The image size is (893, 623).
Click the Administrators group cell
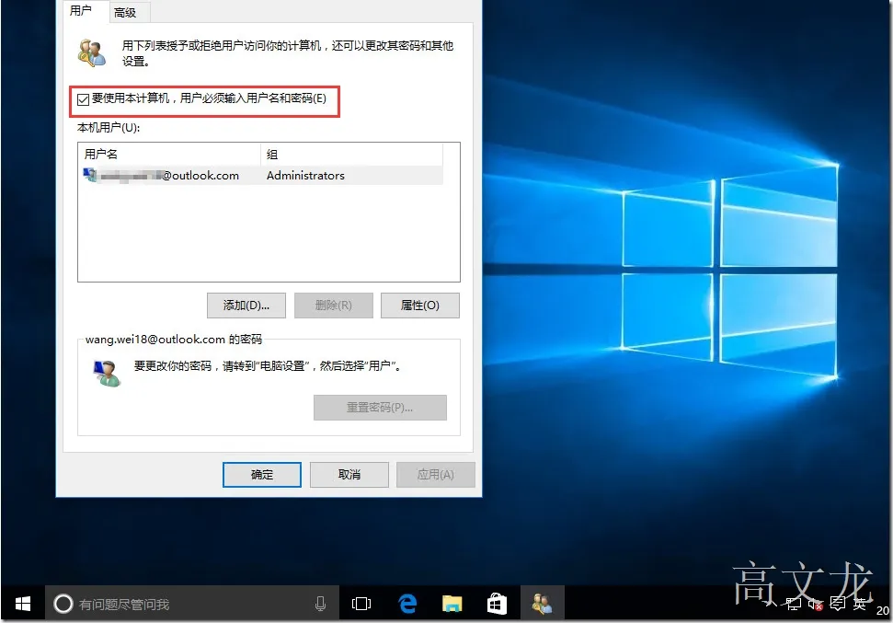[x=305, y=176]
